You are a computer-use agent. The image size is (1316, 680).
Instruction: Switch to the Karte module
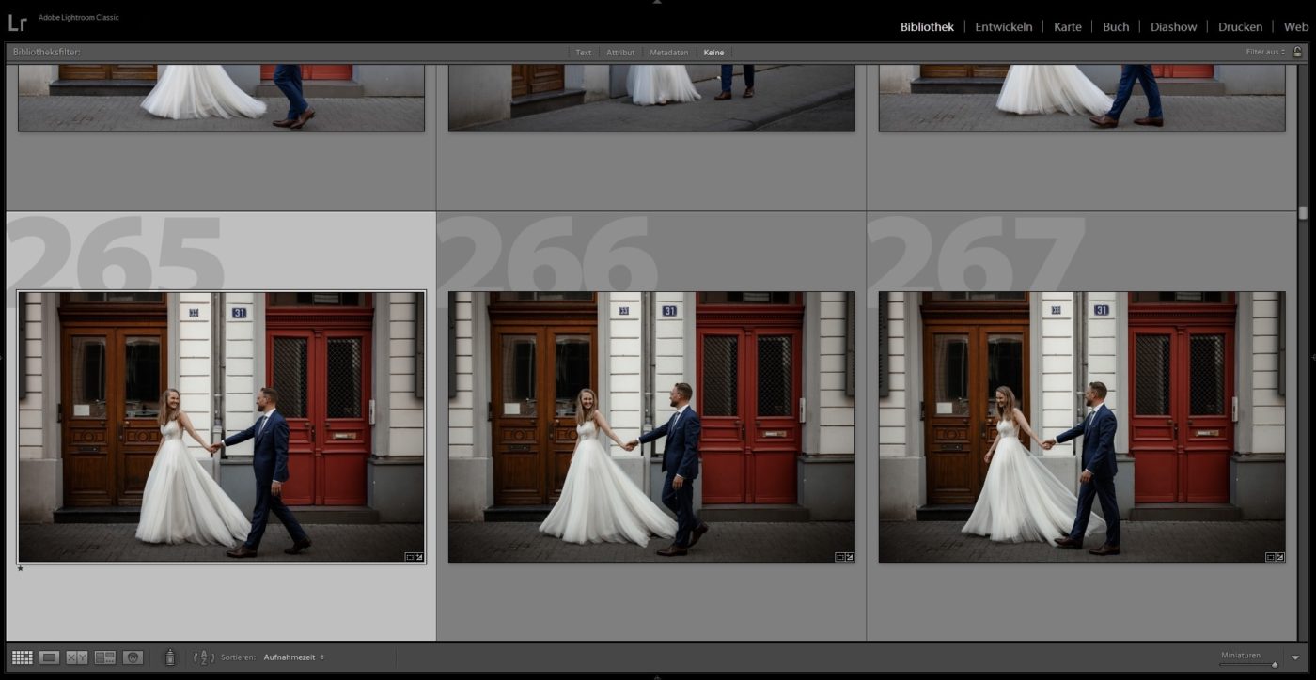[x=1068, y=27]
